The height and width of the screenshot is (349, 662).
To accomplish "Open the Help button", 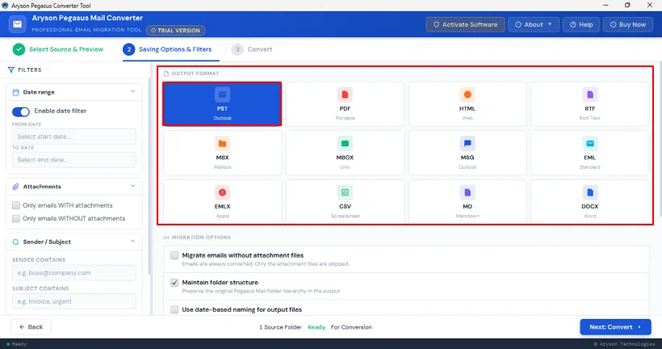I will pos(581,24).
